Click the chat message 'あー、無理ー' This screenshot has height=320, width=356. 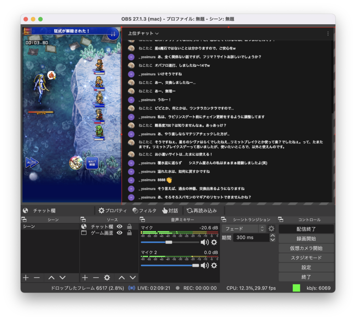pos(165,91)
